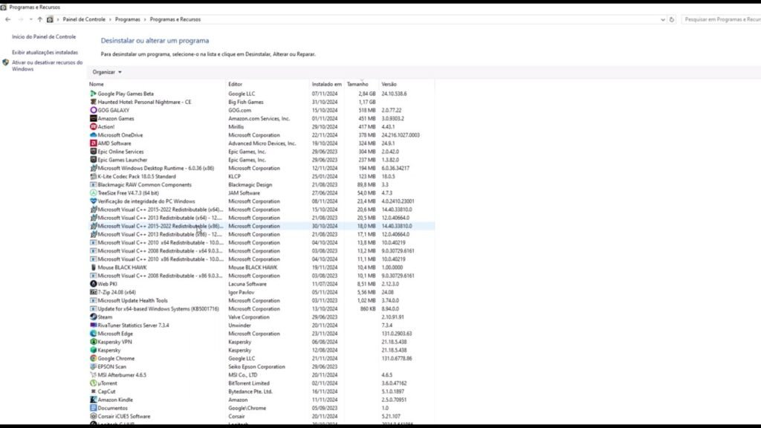Click the AMD Software icon

click(x=93, y=143)
